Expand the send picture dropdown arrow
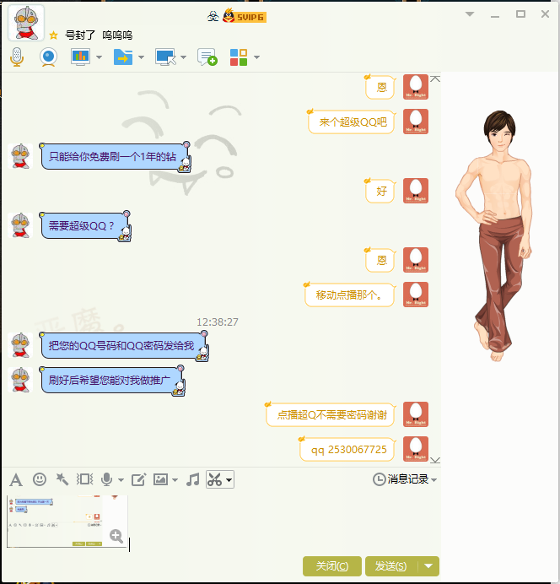Viewport: 560px width, 584px height. [175, 480]
